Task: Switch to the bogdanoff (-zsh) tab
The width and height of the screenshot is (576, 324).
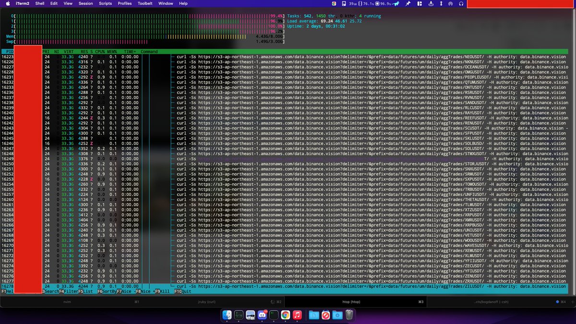Action: pos(498,301)
